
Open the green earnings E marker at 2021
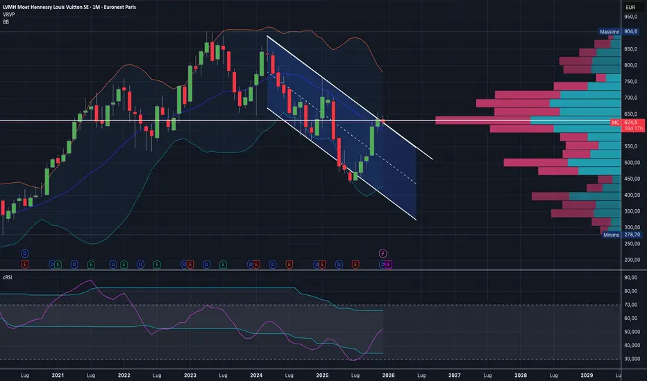(58, 265)
